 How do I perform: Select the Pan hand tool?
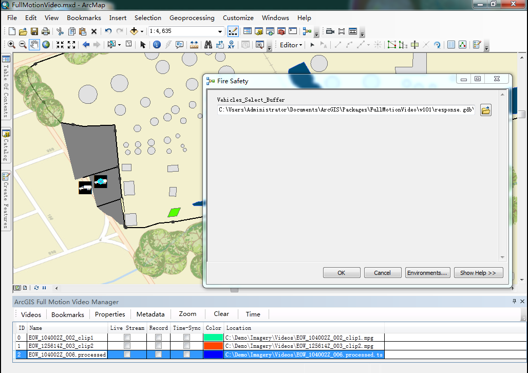coord(34,45)
